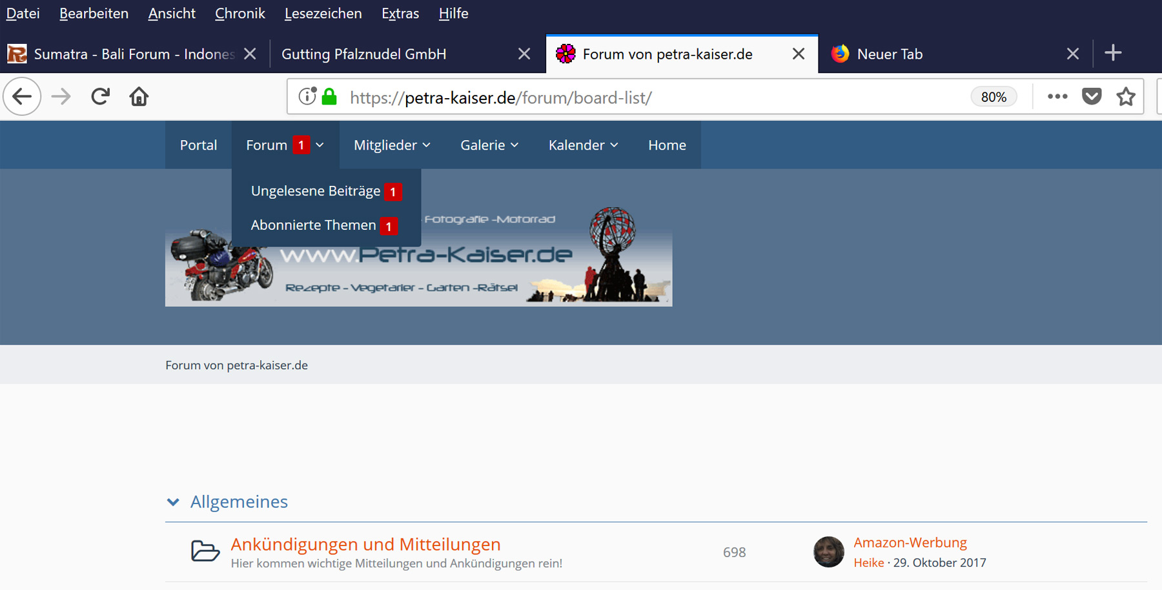Open the Kalender dropdown menu

583,145
